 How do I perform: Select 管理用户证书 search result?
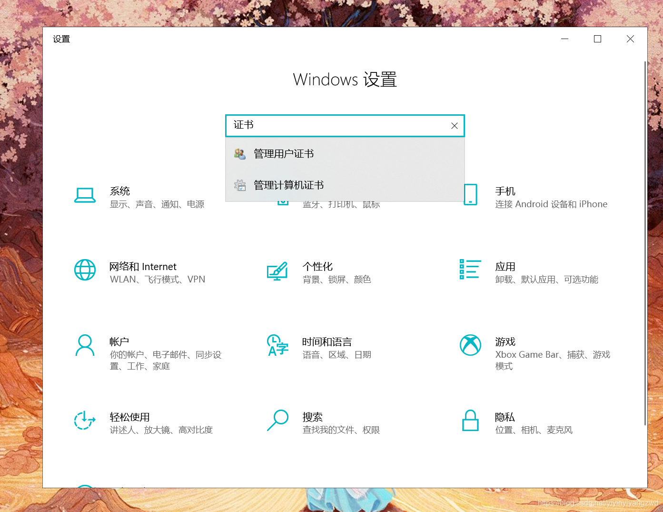(345, 154)
